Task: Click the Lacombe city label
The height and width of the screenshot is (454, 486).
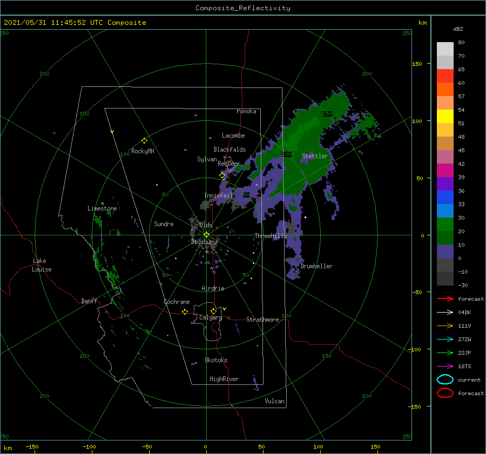Action: coord(233,135)
